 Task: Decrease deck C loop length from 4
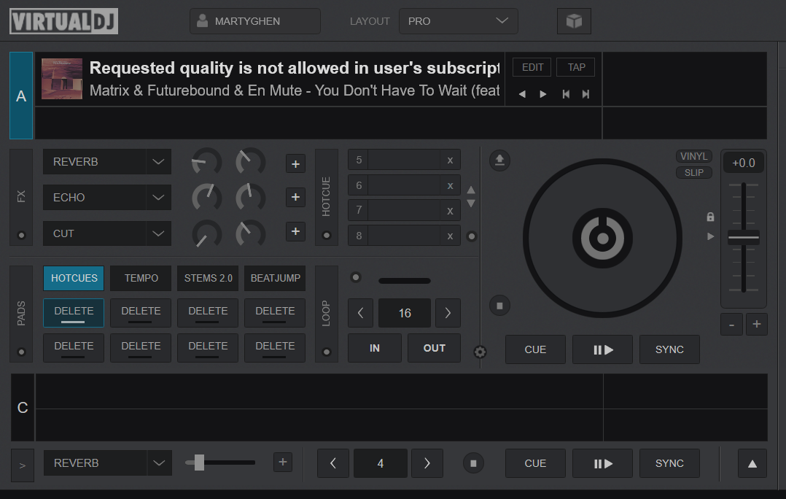click(333, 463)
